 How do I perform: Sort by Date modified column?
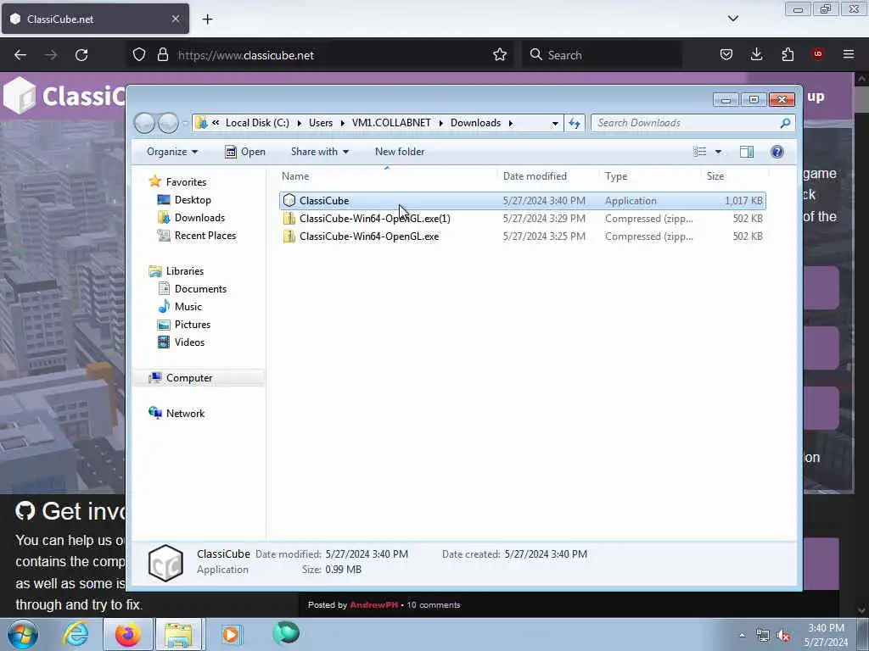click(x=547, y=176)
